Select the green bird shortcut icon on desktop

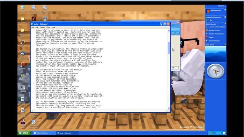[x=22, y=76]
